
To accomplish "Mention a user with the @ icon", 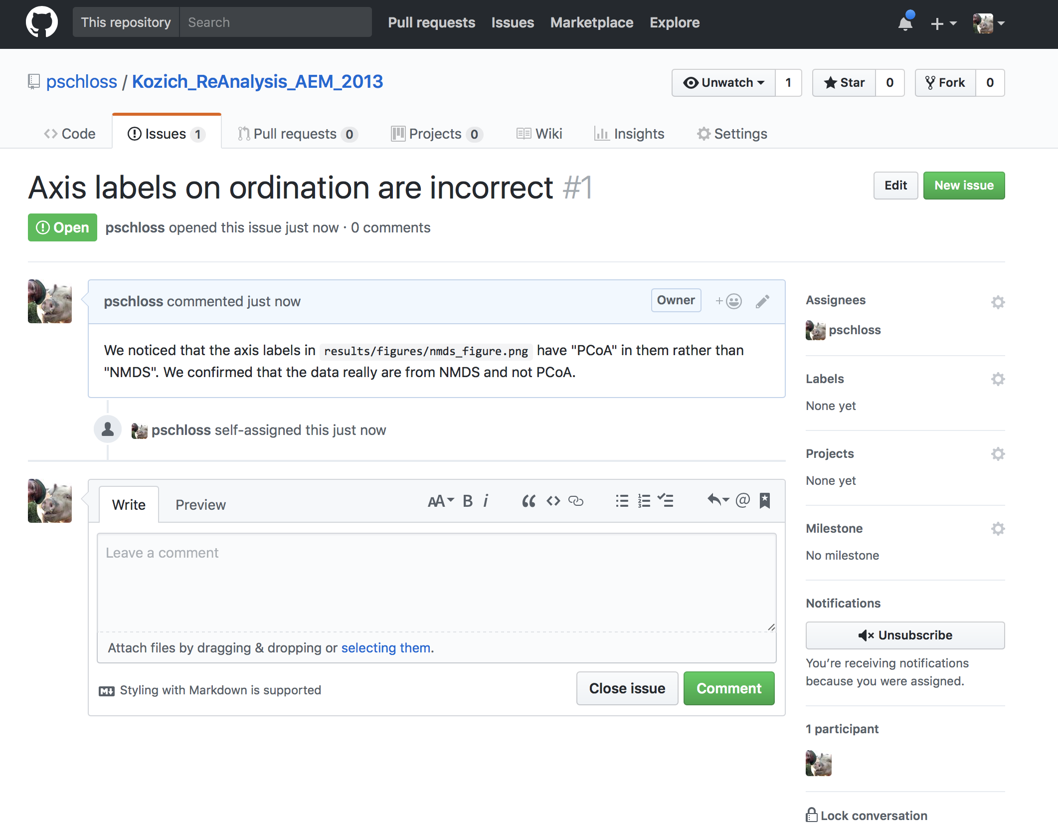I will pyautogui.click(x=742, y=500).
